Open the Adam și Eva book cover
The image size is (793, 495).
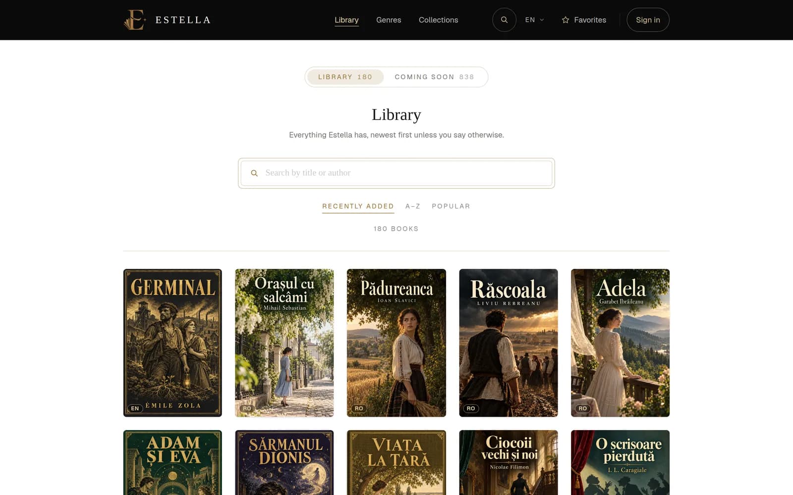coord(172,462)
